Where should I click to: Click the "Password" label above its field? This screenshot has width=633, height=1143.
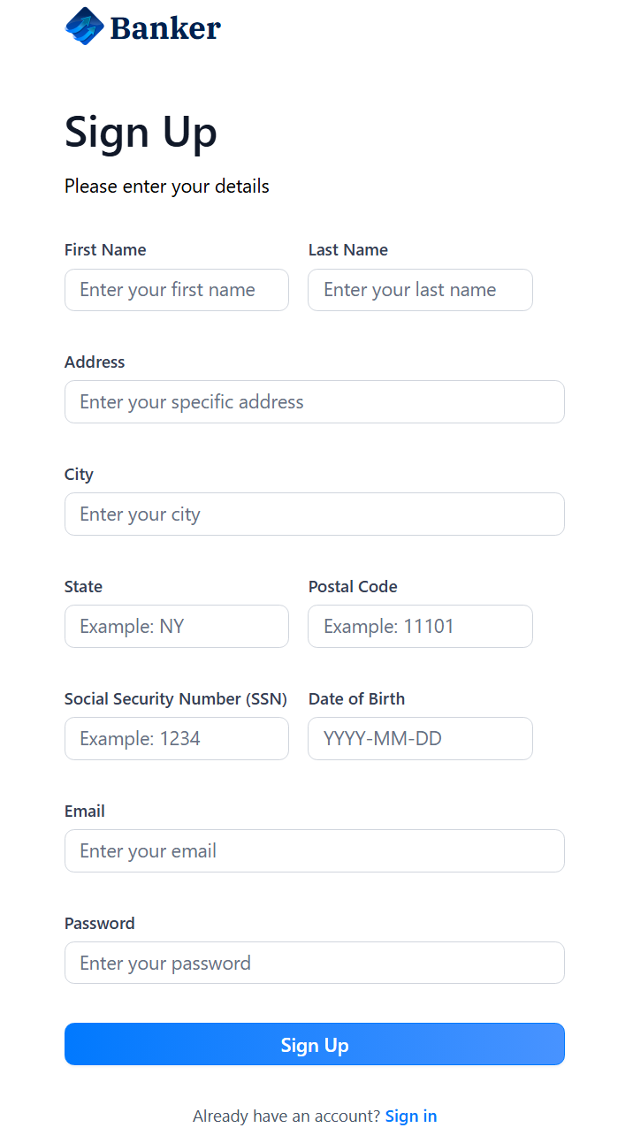tap(100, 924)
